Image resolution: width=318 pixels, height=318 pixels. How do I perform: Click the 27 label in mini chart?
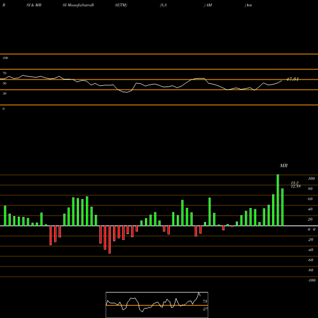pos(205,309)
